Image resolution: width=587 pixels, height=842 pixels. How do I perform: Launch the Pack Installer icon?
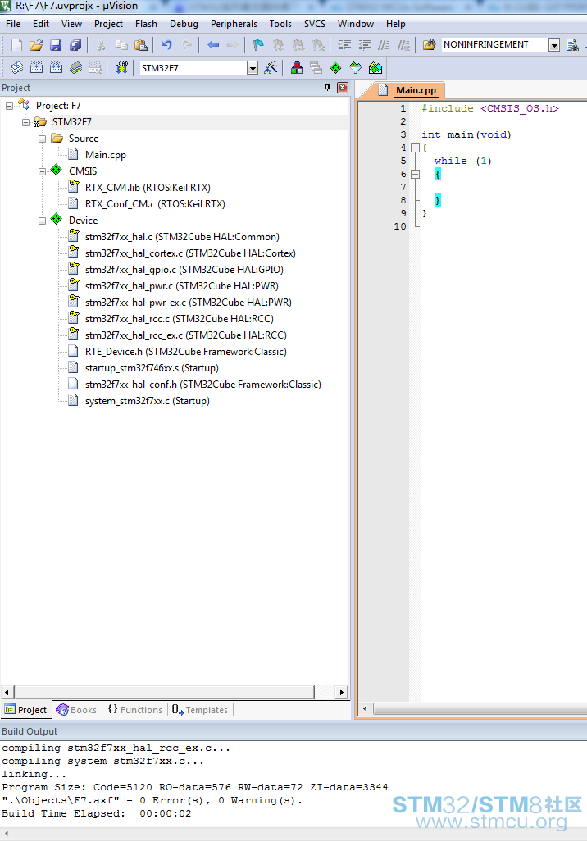[375, 68]
